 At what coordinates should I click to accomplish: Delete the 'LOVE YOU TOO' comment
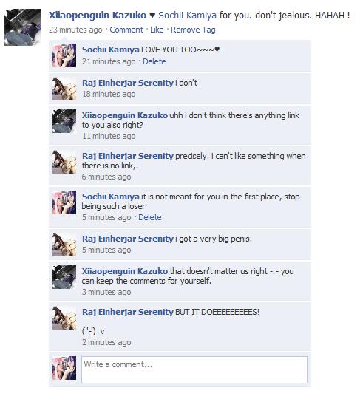154,61
